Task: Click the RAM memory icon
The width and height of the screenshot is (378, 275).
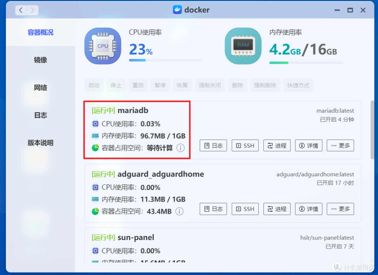Action: pos(243,46)
